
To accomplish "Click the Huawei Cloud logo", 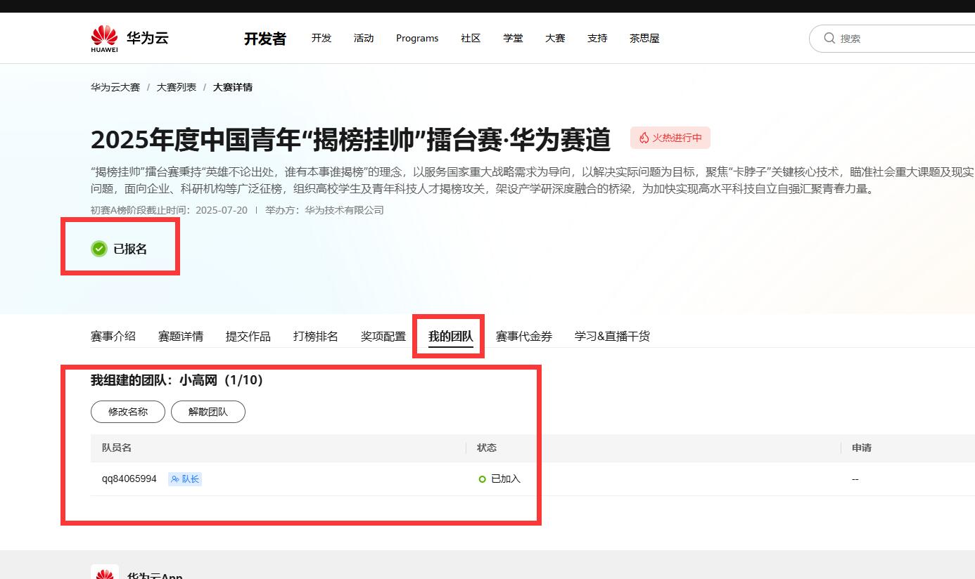I will point(129,38).
